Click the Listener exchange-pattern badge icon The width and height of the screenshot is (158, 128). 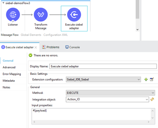pyautogui.click(x=13, y=21)
